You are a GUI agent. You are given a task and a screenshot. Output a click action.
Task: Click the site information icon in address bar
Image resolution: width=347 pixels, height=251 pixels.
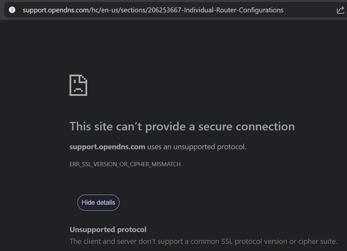tap(12, 10)
